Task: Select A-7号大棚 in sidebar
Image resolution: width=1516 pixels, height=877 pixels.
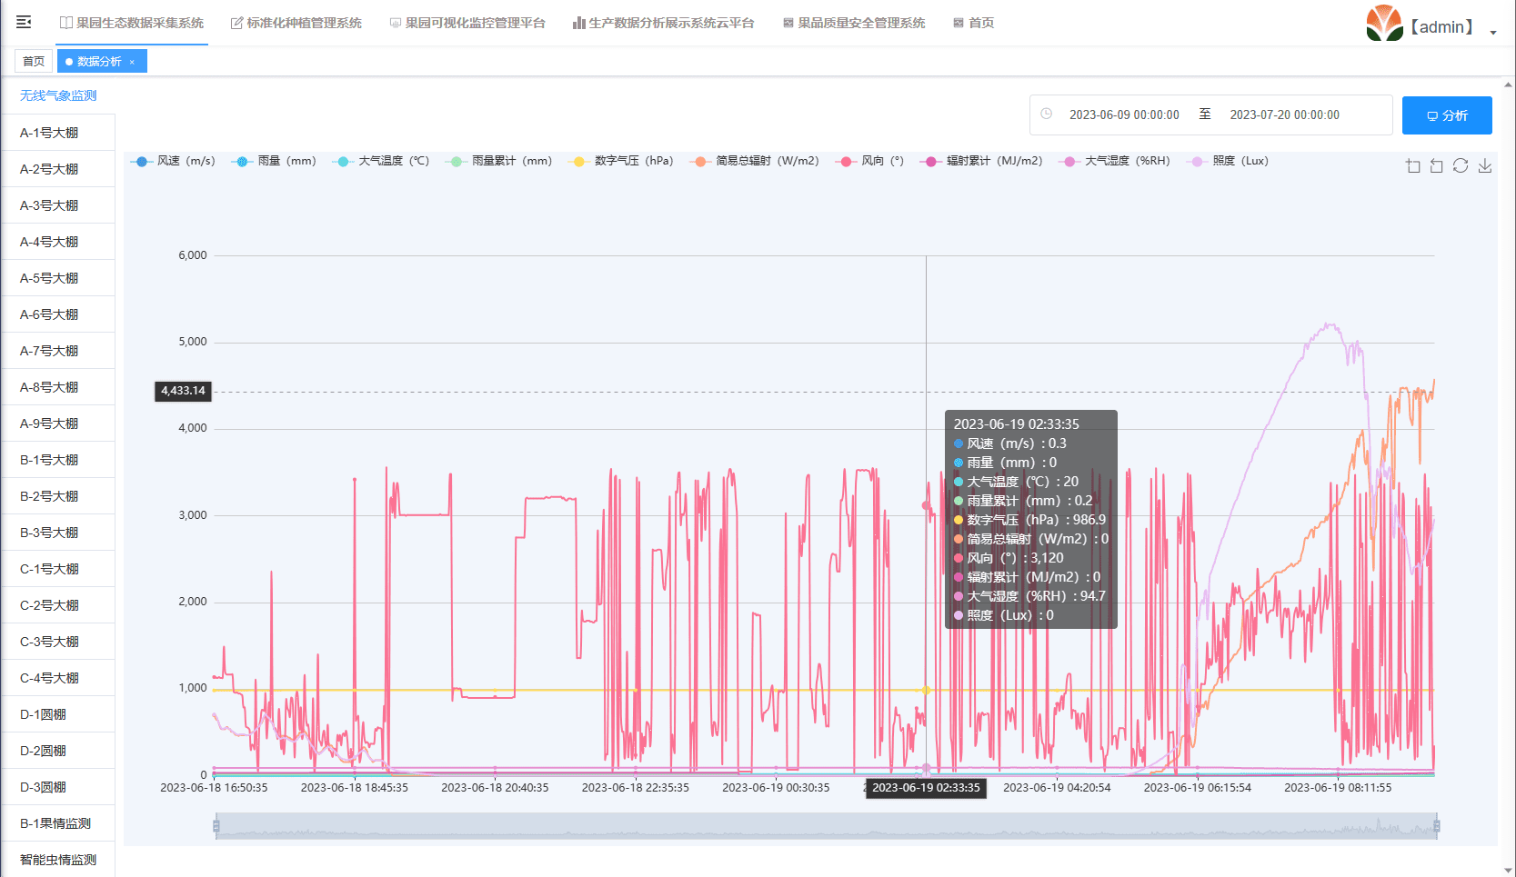Action: [x=58, y=351]
